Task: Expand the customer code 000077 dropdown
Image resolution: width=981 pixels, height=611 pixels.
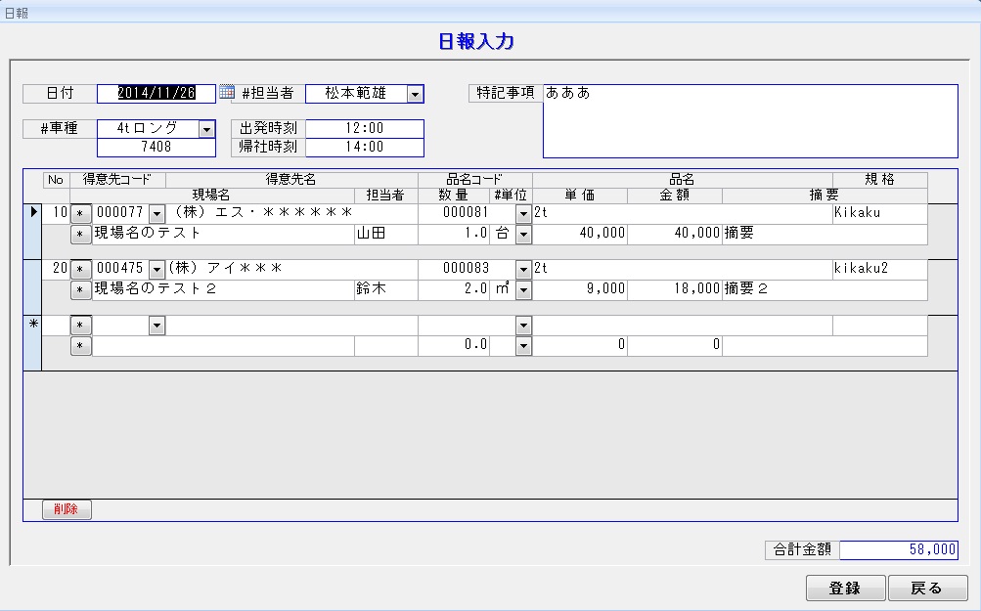Action: 156,214
